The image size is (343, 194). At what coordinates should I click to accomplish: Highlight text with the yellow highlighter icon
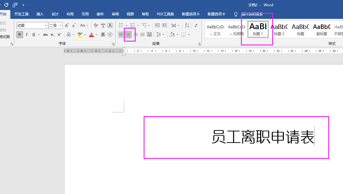pos(80,34)
